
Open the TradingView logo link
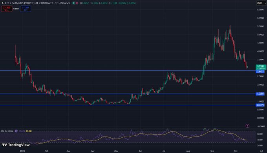tap(16, 145)
